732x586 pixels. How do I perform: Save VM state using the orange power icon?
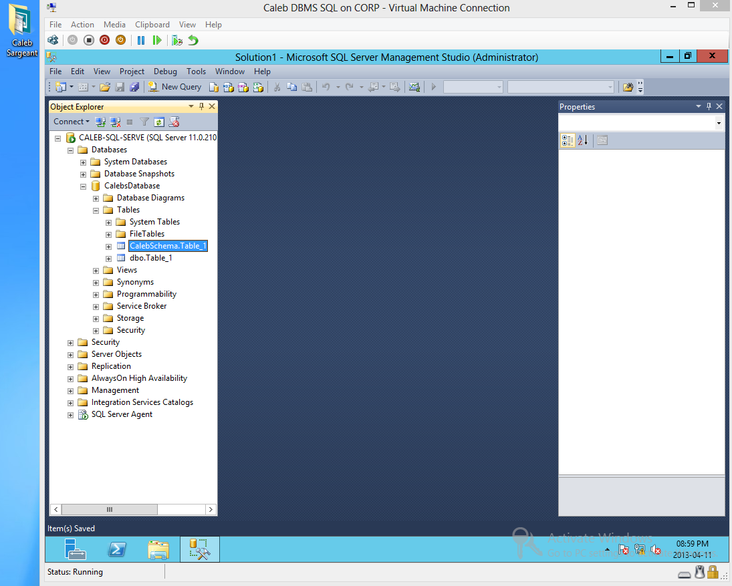[x=120, y=40]
